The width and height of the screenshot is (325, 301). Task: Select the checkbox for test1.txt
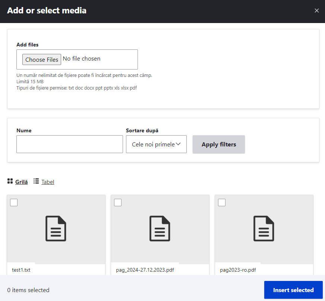click(x=14, y=203)
